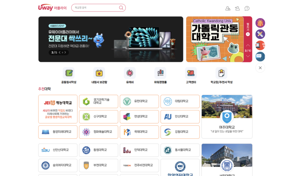Select 인덕대학교
This screenshot has width=294, height=176.
pyautogui.click(x=139, y=150)
